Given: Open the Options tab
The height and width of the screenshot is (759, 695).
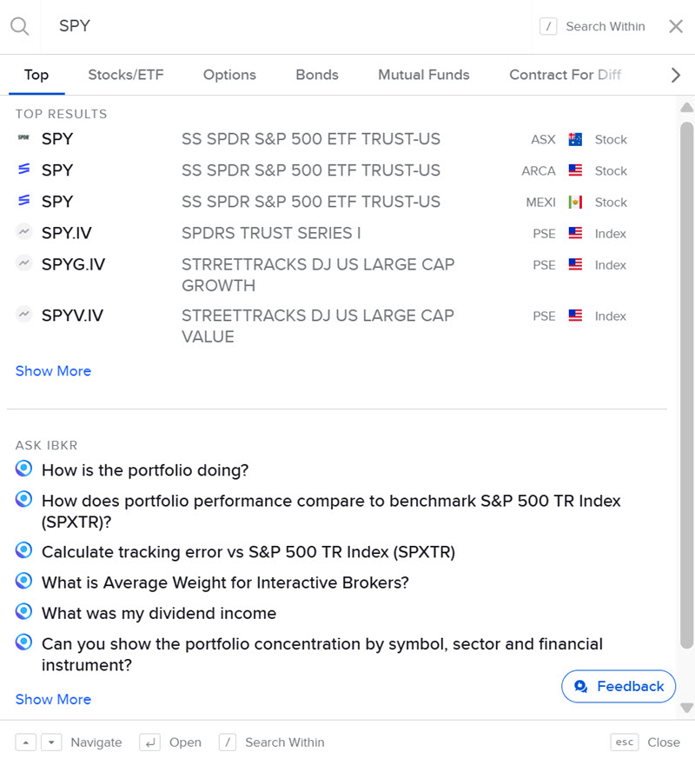Looking at the screenshot, I should pos(229,75).
